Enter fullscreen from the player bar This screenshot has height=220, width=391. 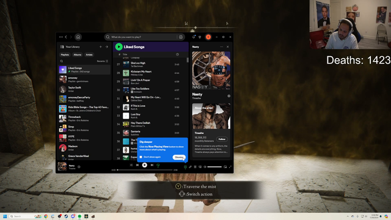tap(230, 167)
